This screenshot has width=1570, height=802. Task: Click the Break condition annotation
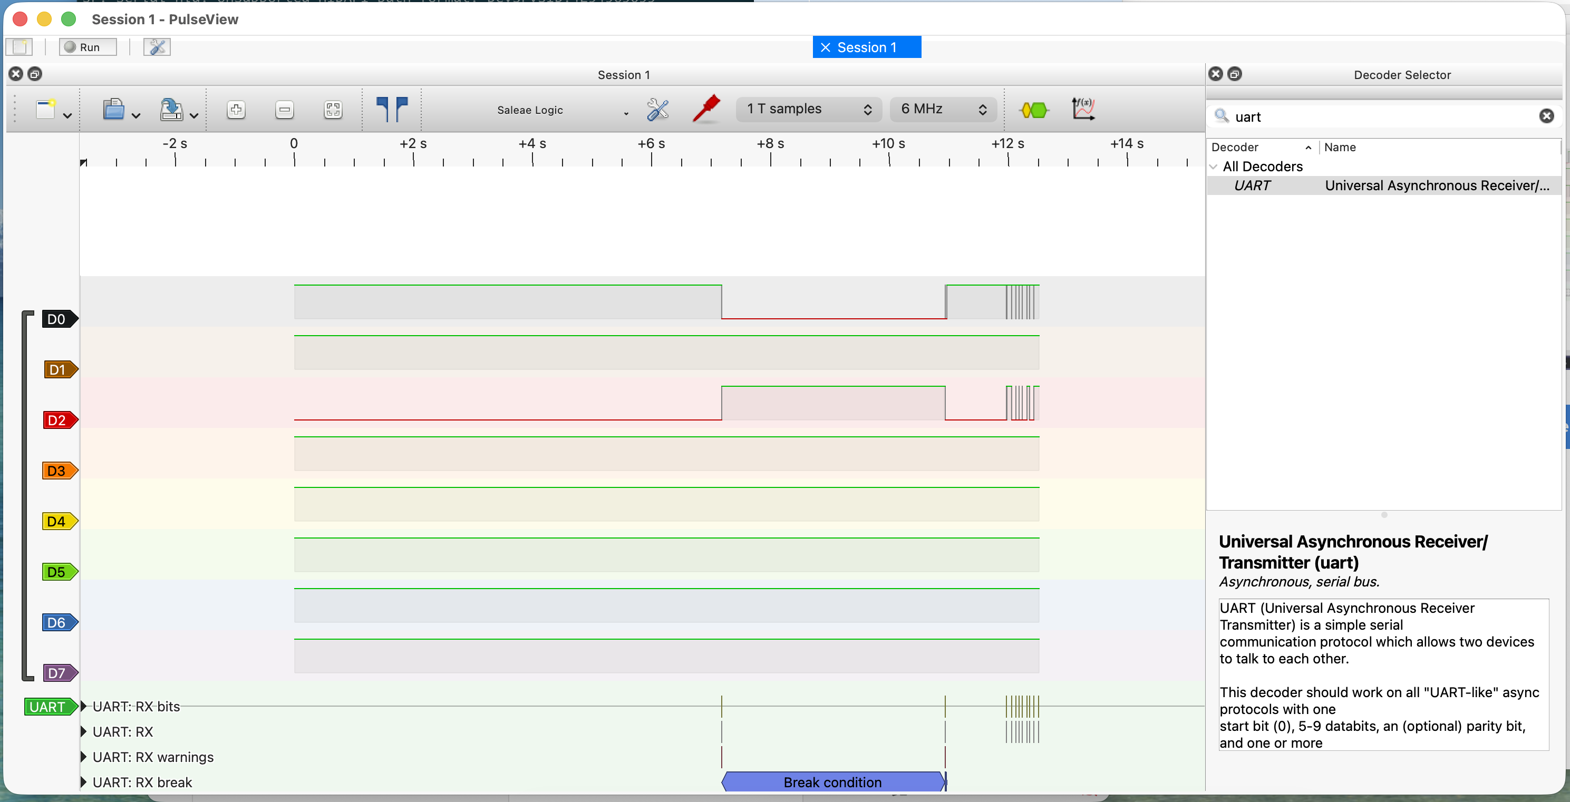832,783
